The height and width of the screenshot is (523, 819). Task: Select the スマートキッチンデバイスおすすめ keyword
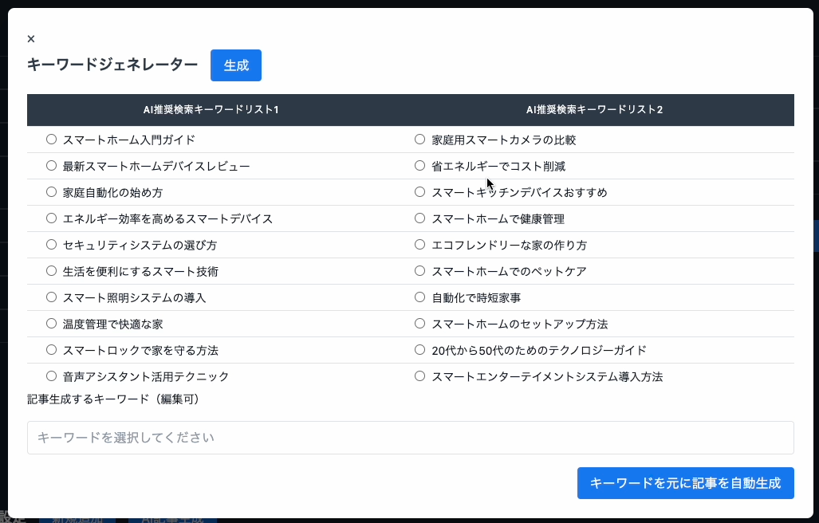(x=419, y=191)
